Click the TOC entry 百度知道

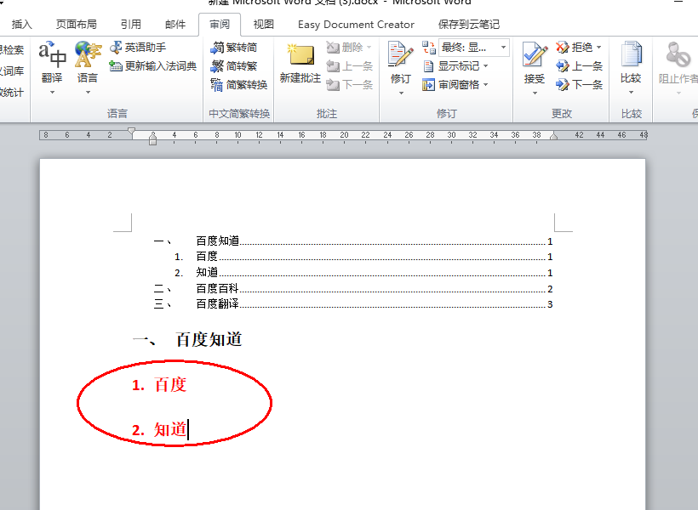tap(353, 241)
